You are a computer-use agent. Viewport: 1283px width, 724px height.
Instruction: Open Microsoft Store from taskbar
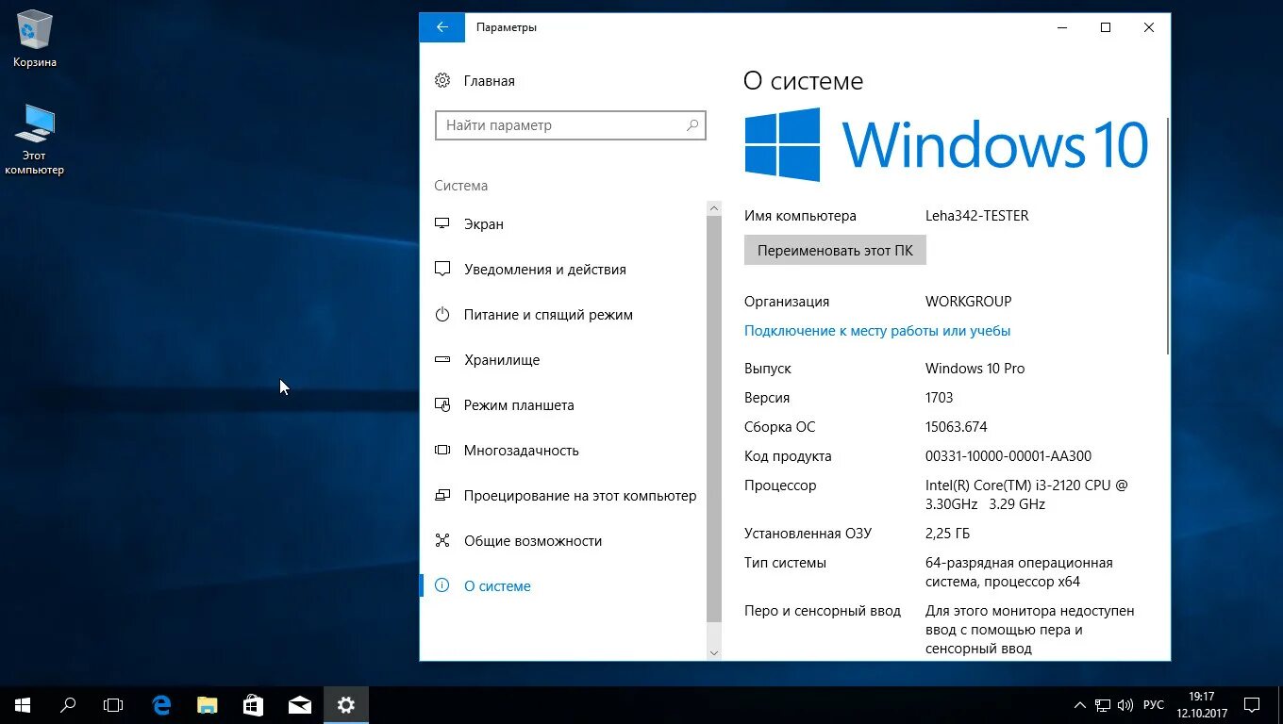[x=254, y=704]
